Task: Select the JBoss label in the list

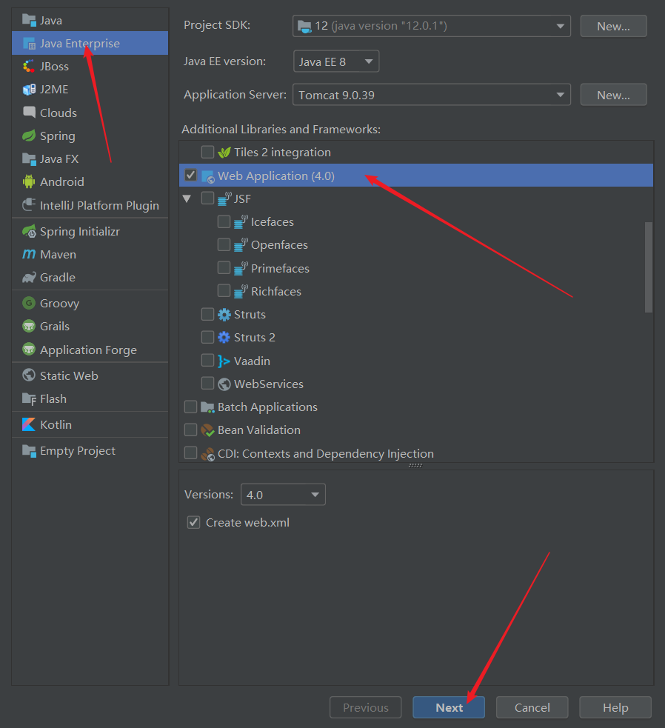Action: (x=54, y=67)
